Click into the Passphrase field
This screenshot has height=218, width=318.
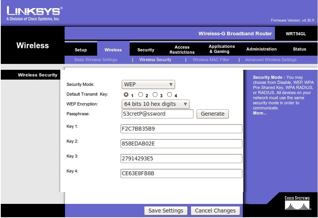coord(157,114)
